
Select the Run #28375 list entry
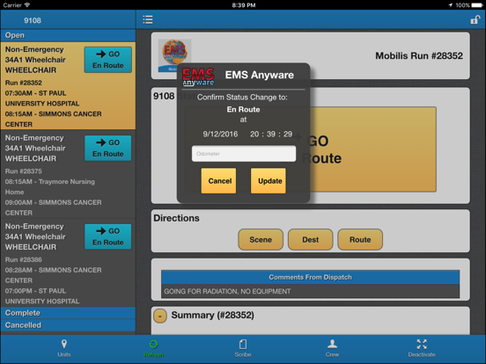tap(68, 174)
